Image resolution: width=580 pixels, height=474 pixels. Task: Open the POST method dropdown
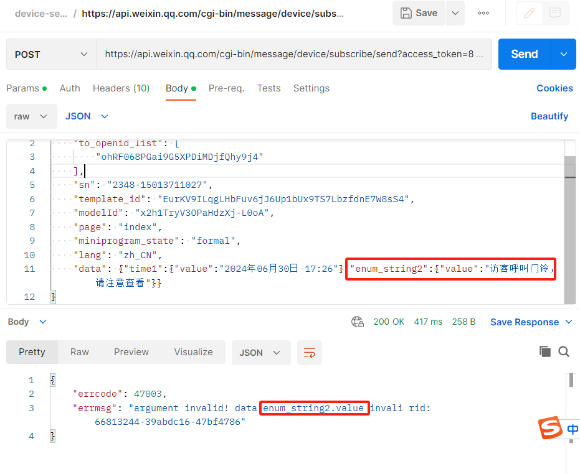[51, 54]
